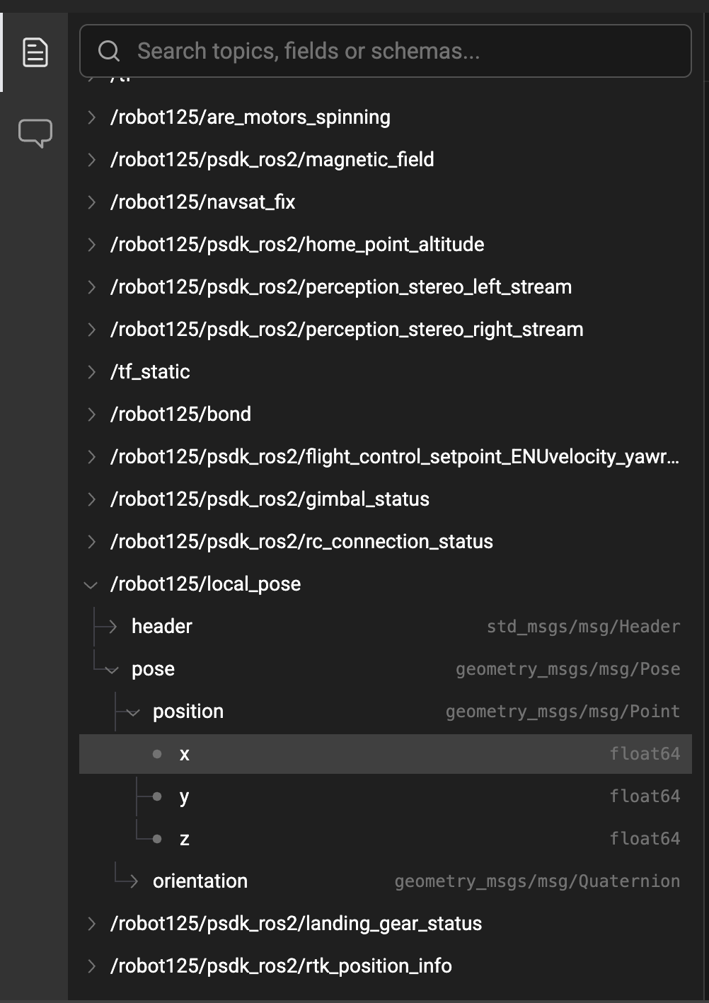Select the rtk_position_info topic
Viewport: 709px width, 1003px height.
coord(281,966)
